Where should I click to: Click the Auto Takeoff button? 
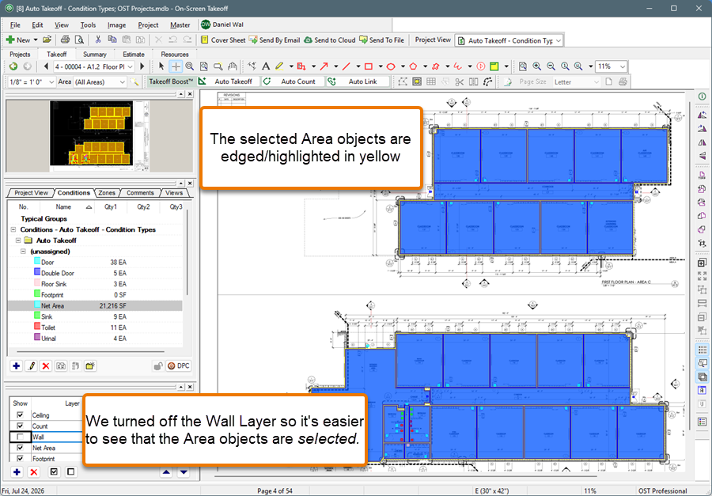229,81
